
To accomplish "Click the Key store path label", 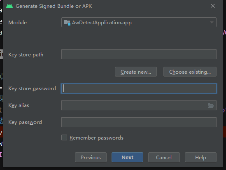I will [x=26, y=55].
